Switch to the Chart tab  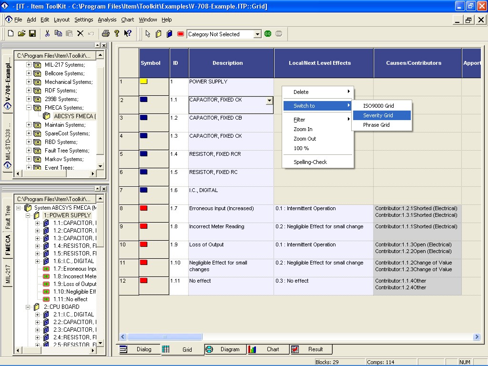268,349
